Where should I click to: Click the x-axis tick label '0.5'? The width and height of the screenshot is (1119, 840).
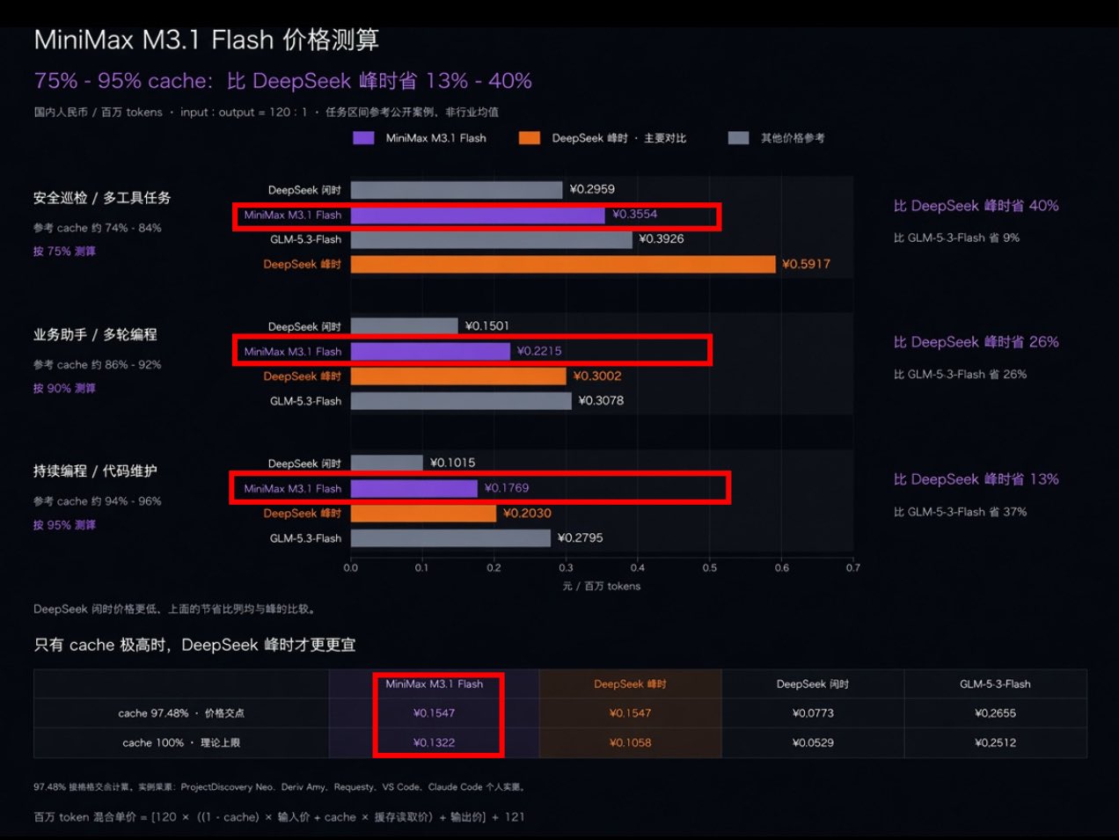tap(709, 567)
